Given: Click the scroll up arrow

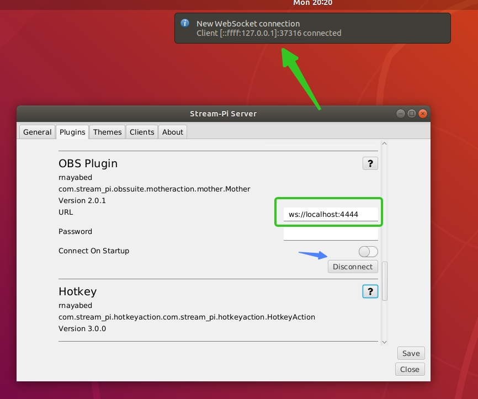Looking at the screenshot, I should (x=384, y=143).
